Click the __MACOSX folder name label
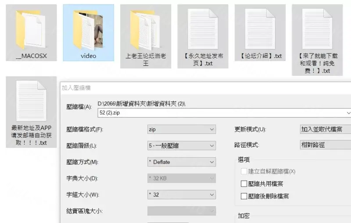 coord(31,56)
